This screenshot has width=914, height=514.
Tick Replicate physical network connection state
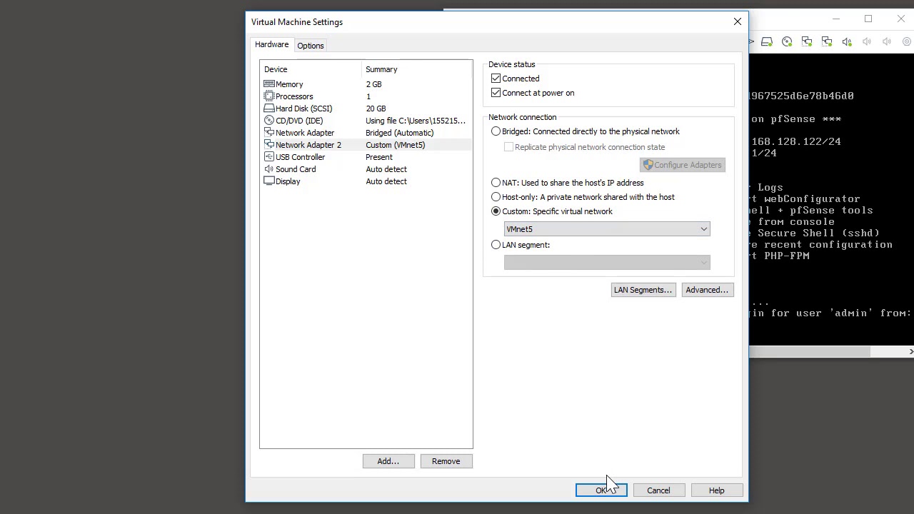[508, 147]
